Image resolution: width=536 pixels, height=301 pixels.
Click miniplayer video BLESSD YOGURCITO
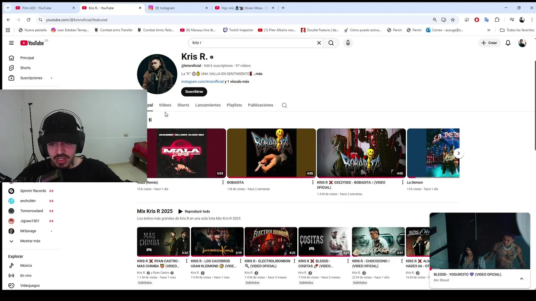480,241
